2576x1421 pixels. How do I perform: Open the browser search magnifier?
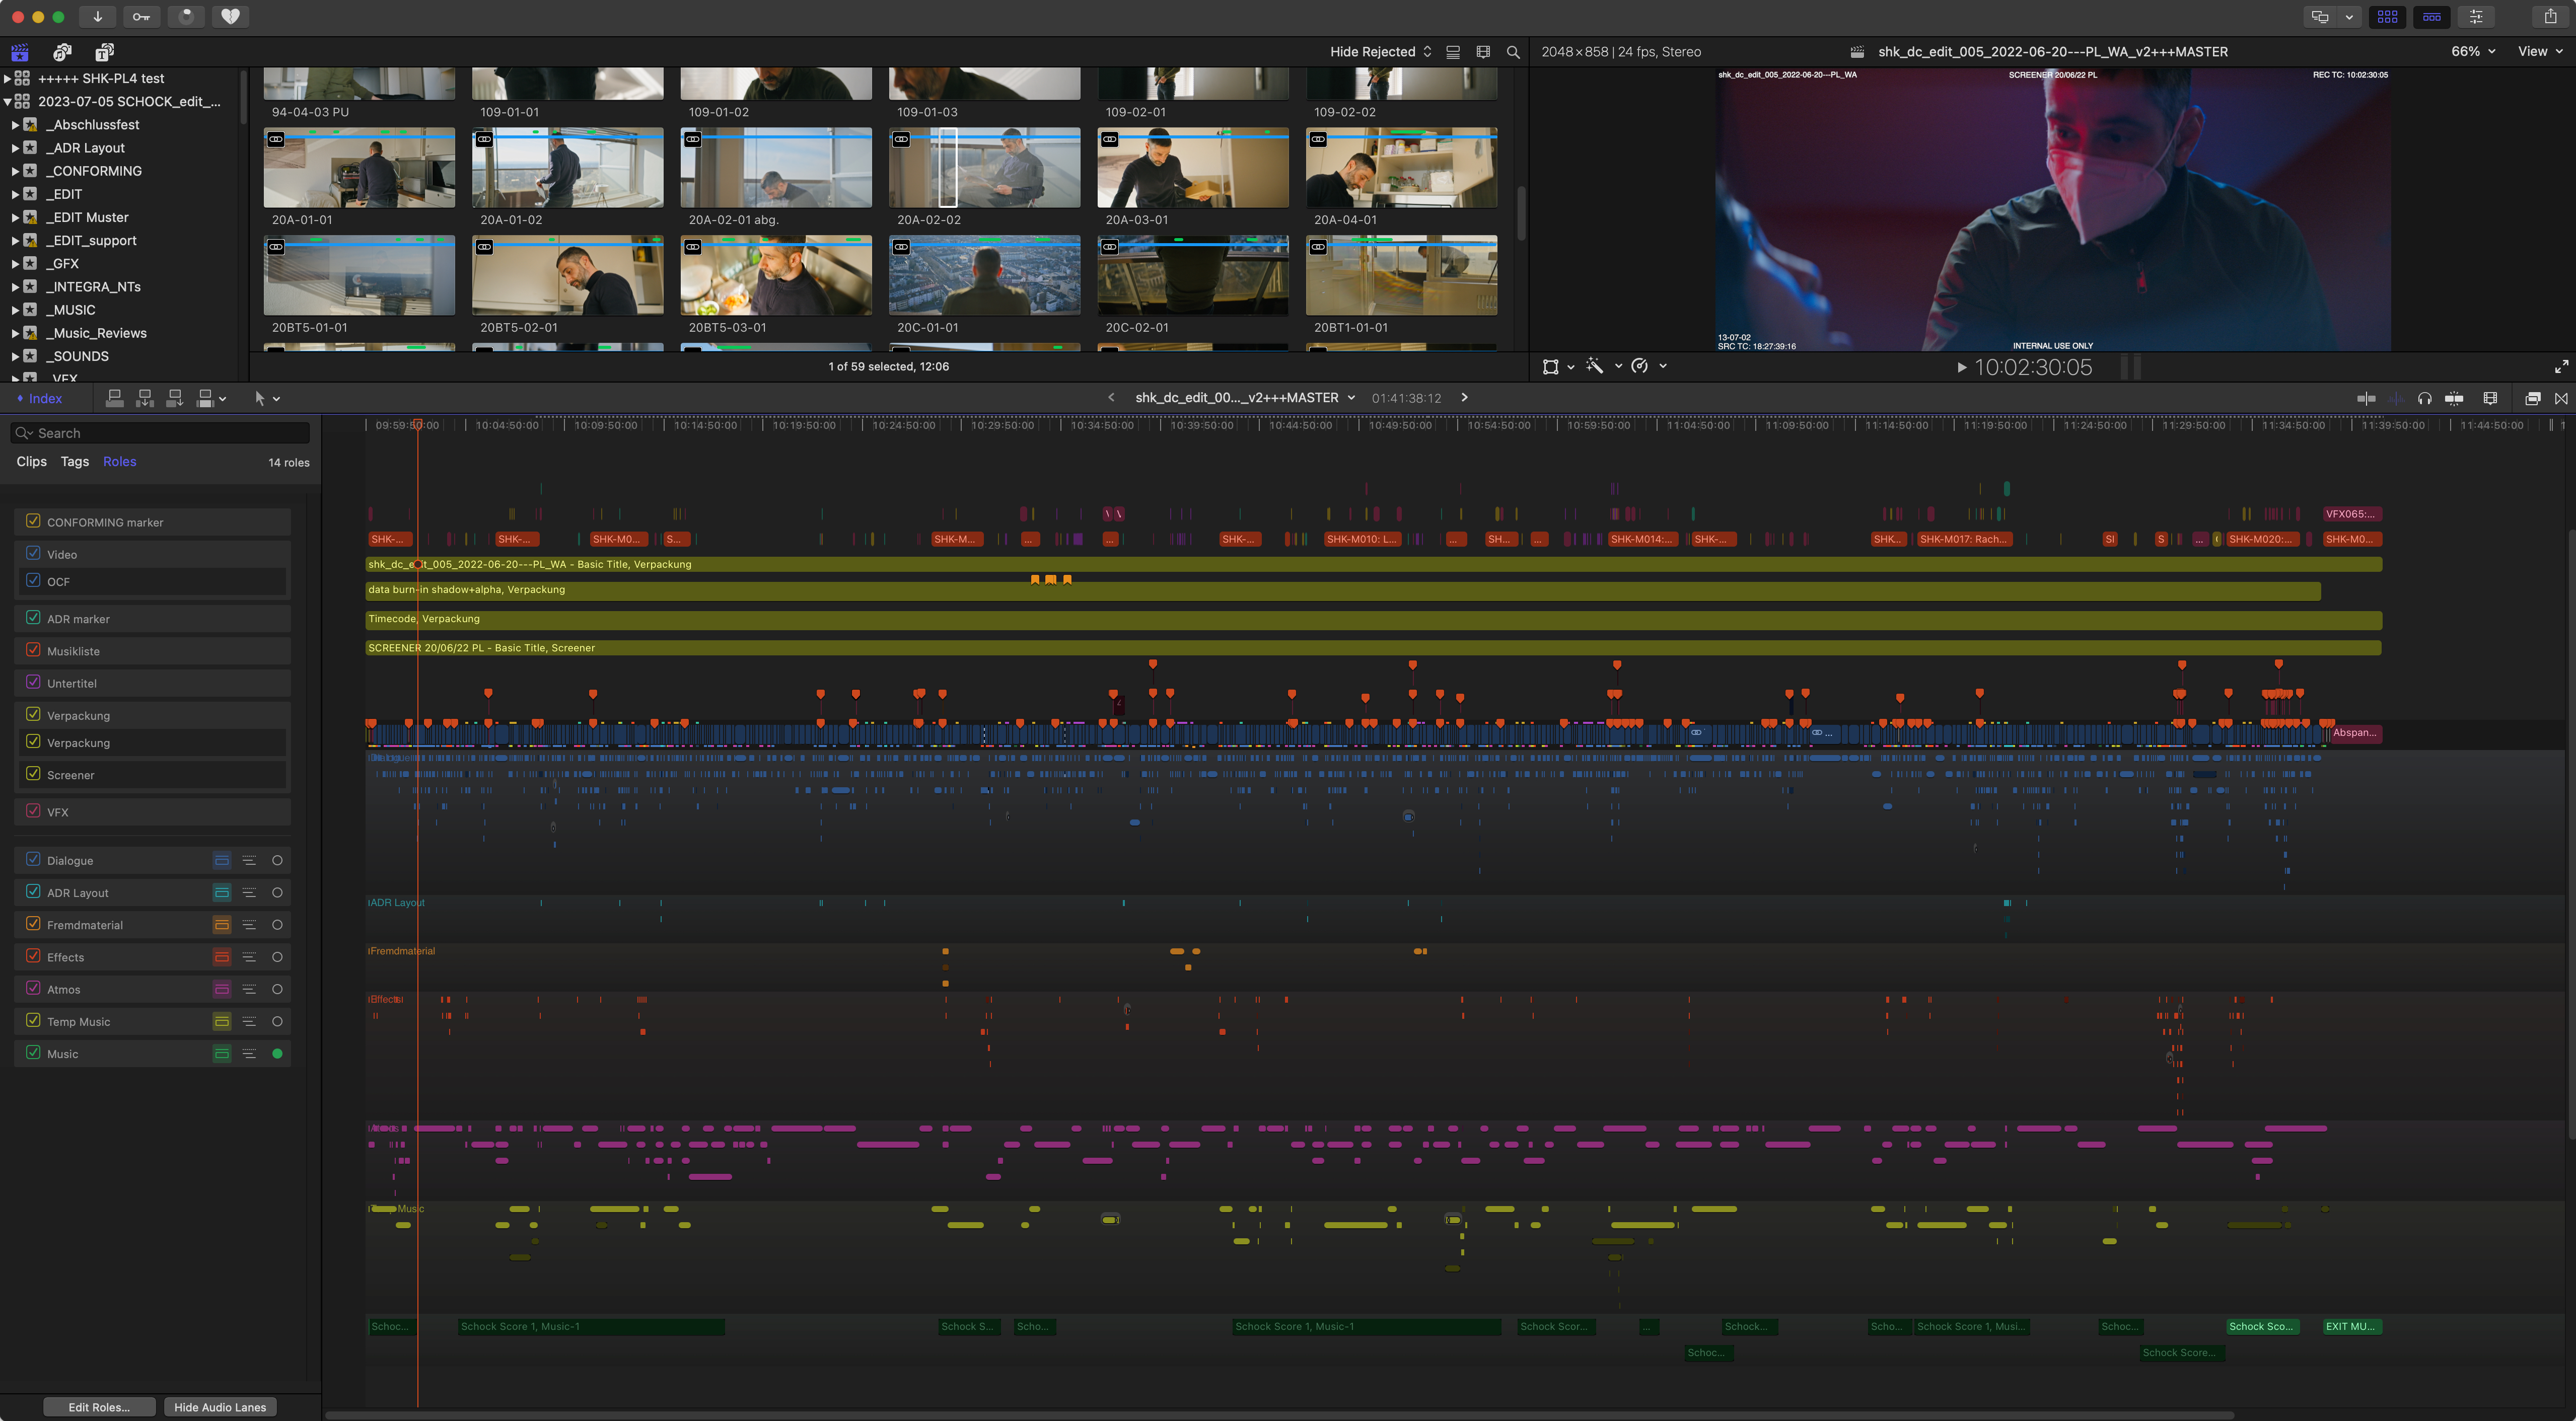point(1513,52)
